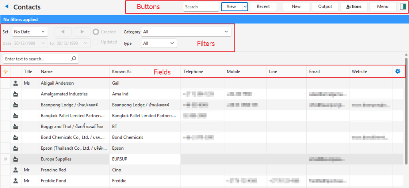Expand the Europa Supplies row
This screenshot has width=409, height=188.
click(6, 159)
